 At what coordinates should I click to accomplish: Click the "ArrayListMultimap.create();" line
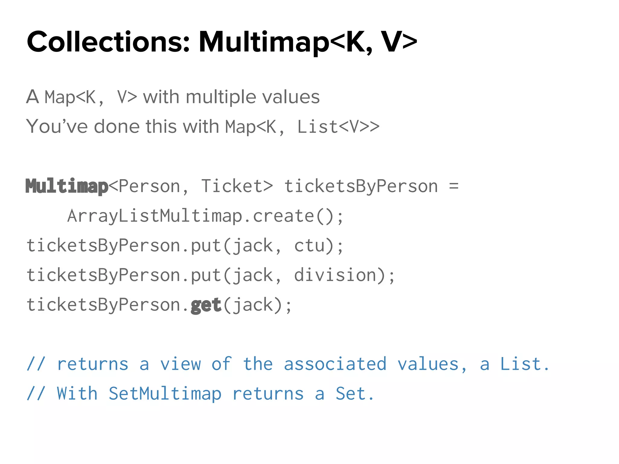[x=206, y=216]
